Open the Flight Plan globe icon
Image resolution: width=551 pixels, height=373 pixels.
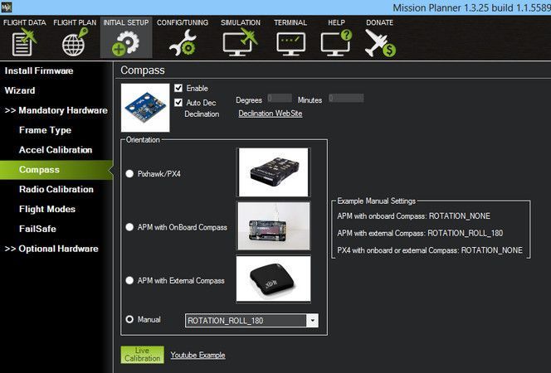pos(75,42)
